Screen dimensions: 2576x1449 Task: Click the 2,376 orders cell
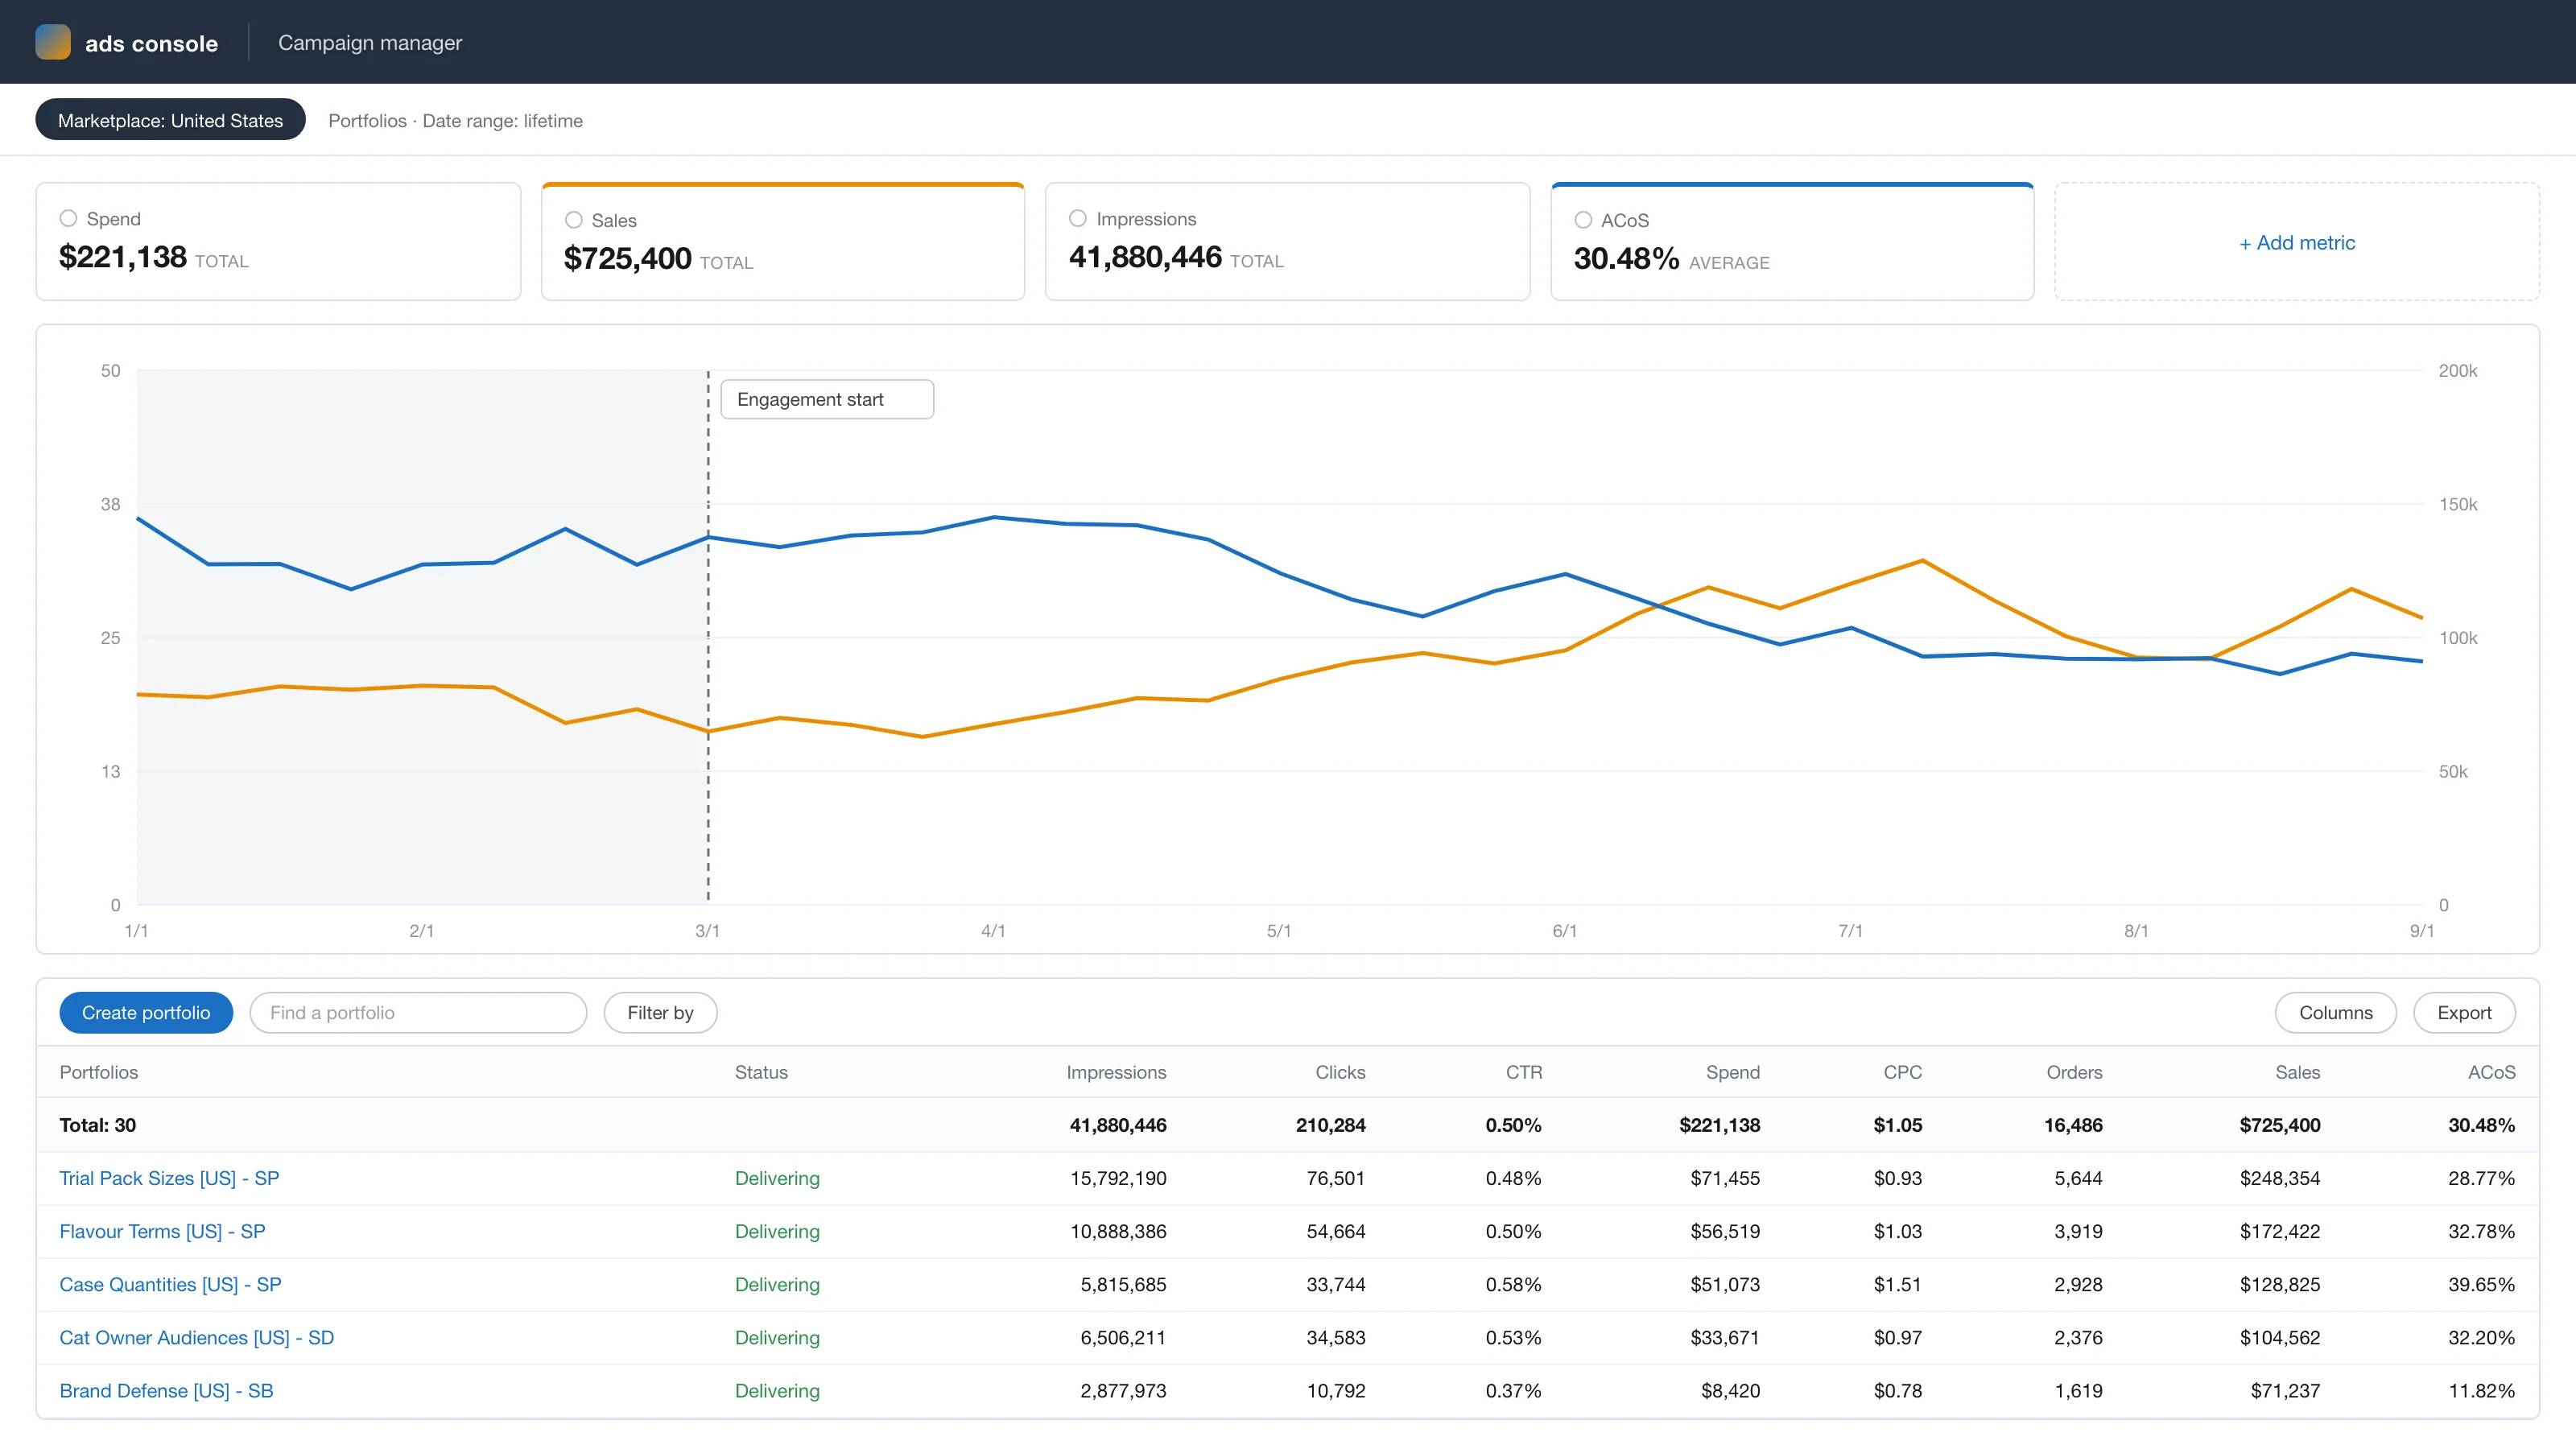2078,1337
